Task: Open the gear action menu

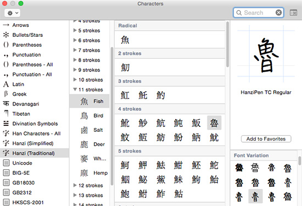Action: 12,13
